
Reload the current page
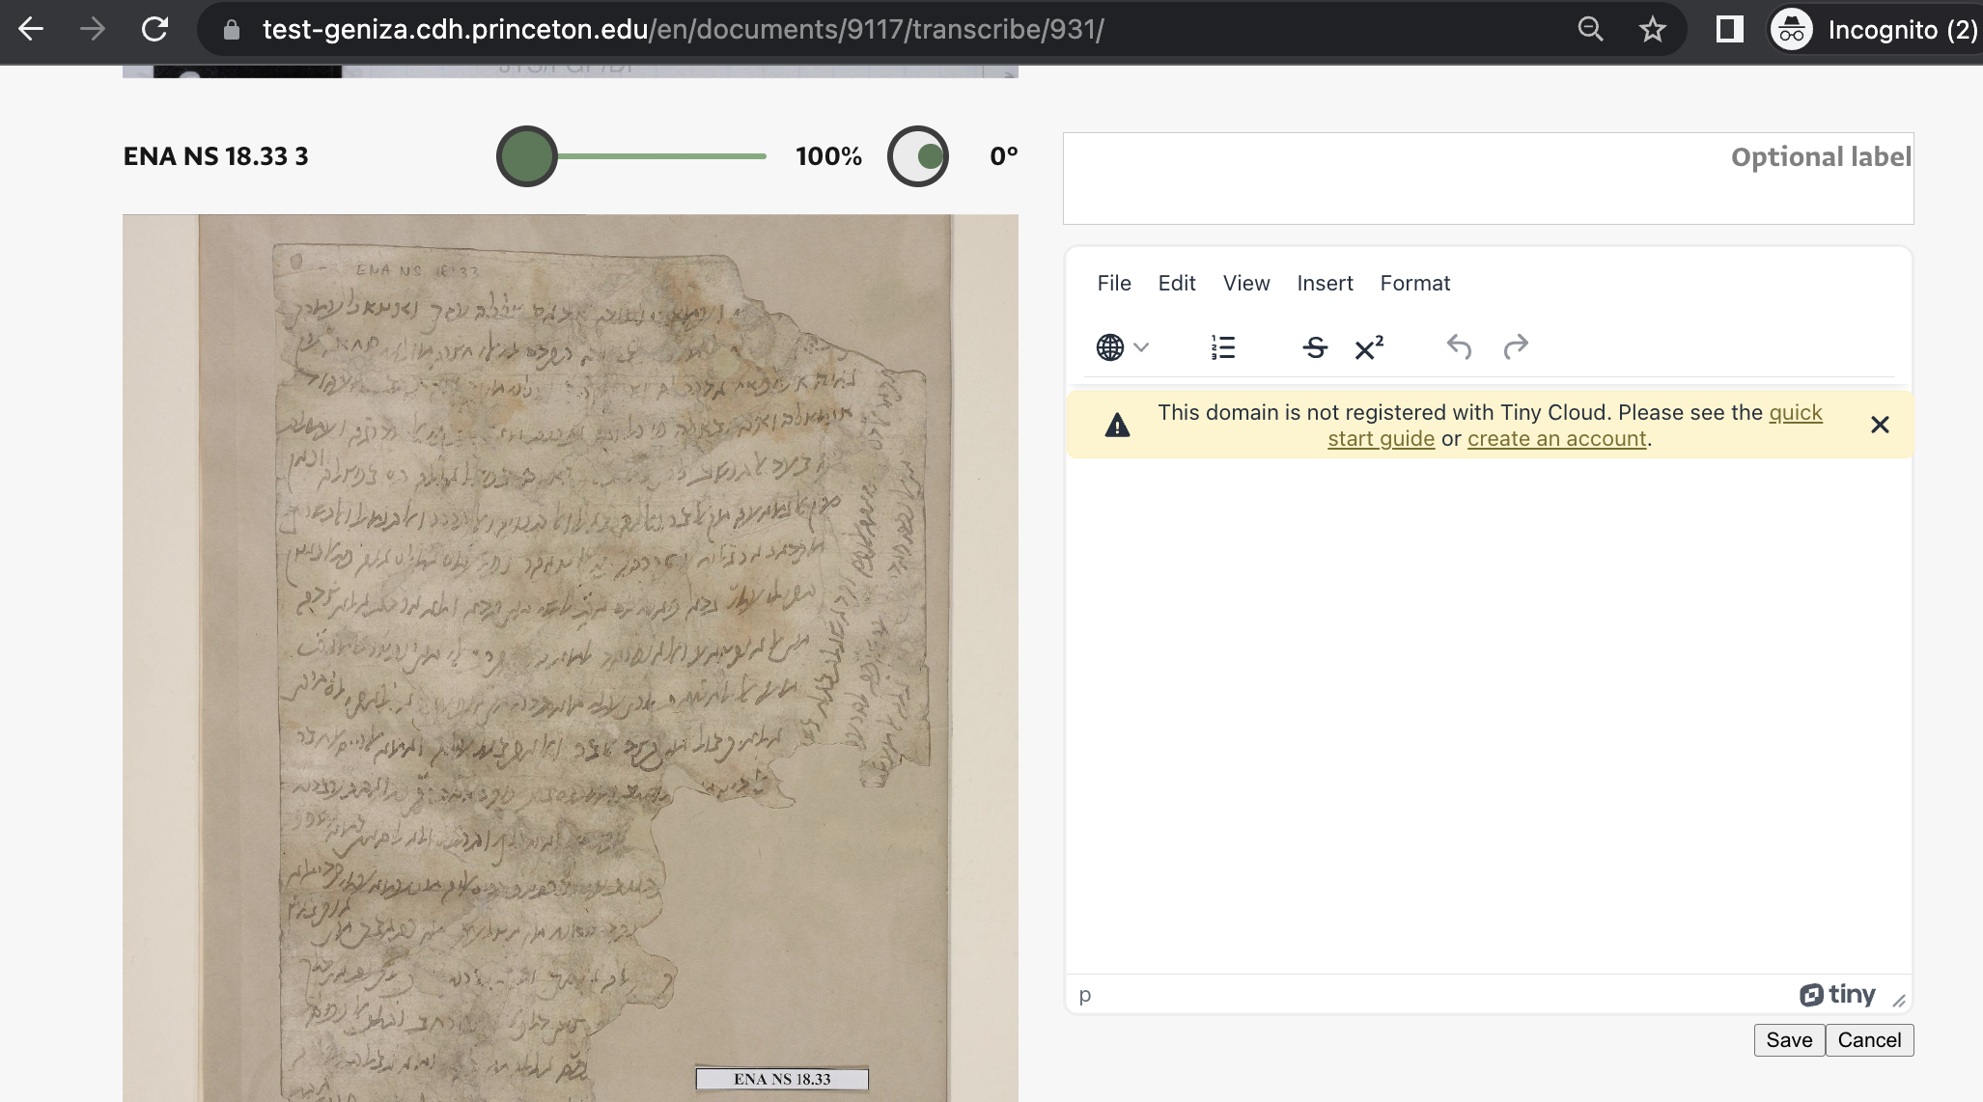pos(155,29)
